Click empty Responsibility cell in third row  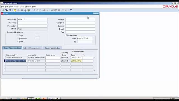(16, 64)
